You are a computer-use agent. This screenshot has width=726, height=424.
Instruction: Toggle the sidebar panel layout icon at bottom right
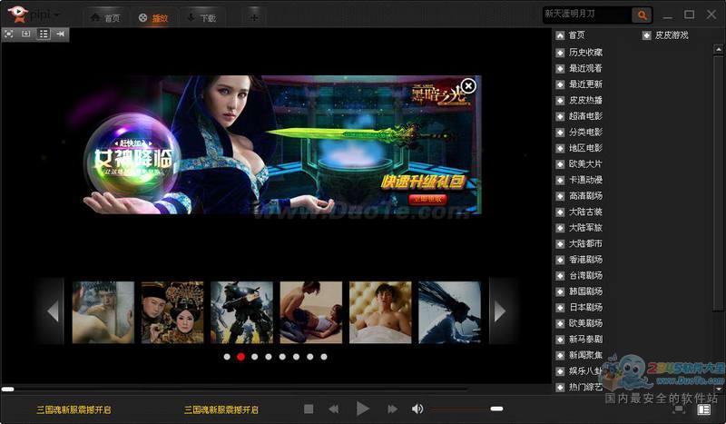click(704, 409)
